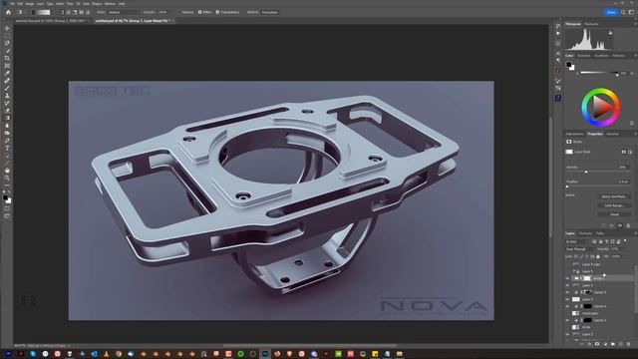Switch to the Swatches tab
Viewport: 638px width, 359px height.
(x=584, y=56)
